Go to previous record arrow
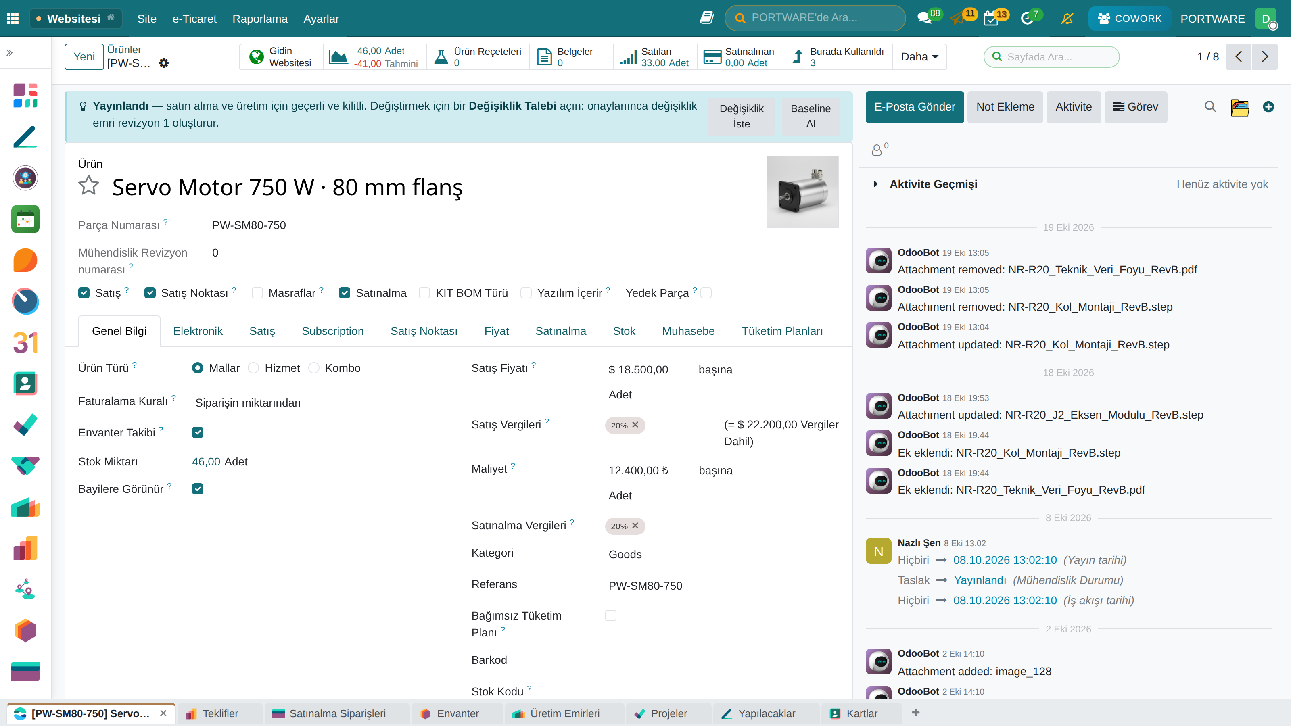The width and height of the screenshot is (1291, 726). click(1239, 56)
